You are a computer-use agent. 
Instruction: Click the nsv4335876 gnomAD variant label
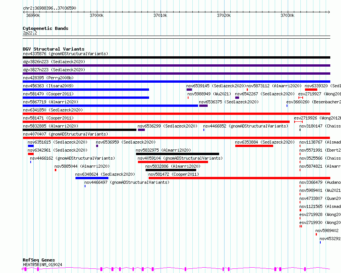click(66, 54)
